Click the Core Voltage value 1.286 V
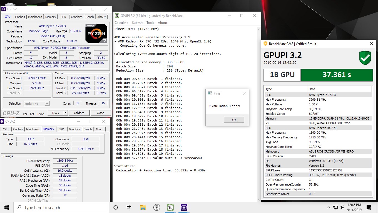 (72, 41)
